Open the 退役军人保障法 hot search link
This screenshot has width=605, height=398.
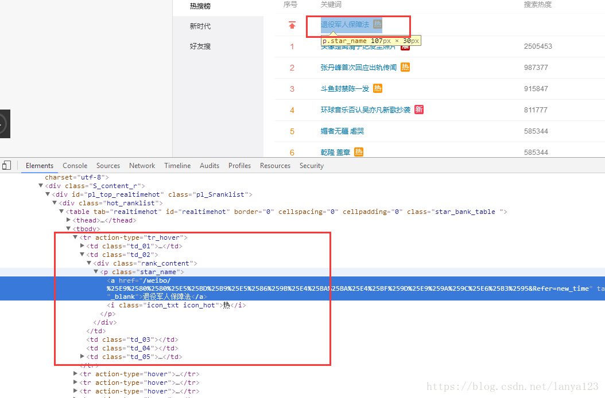tap(345, 24)
